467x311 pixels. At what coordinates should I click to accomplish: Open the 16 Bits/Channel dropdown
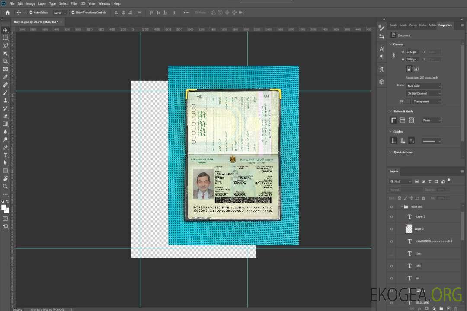(423, 93)
